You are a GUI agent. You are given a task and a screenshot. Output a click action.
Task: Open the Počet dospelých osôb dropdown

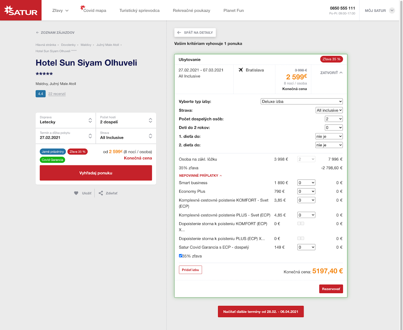point(333,119)
